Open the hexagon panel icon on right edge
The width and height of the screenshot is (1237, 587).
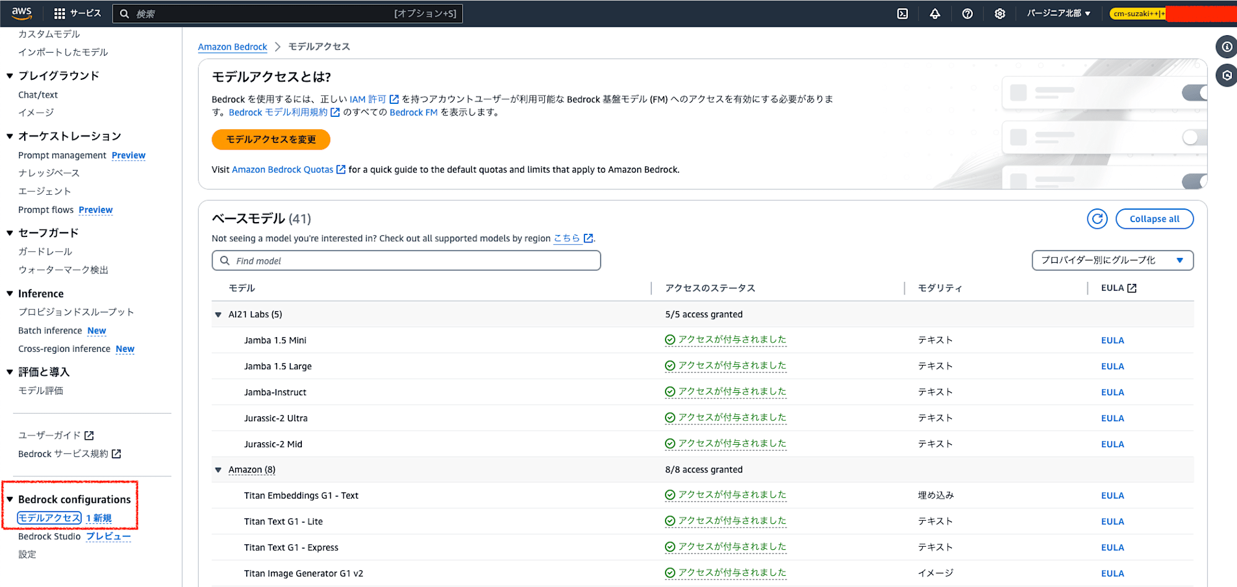[x=1226, y=75]
